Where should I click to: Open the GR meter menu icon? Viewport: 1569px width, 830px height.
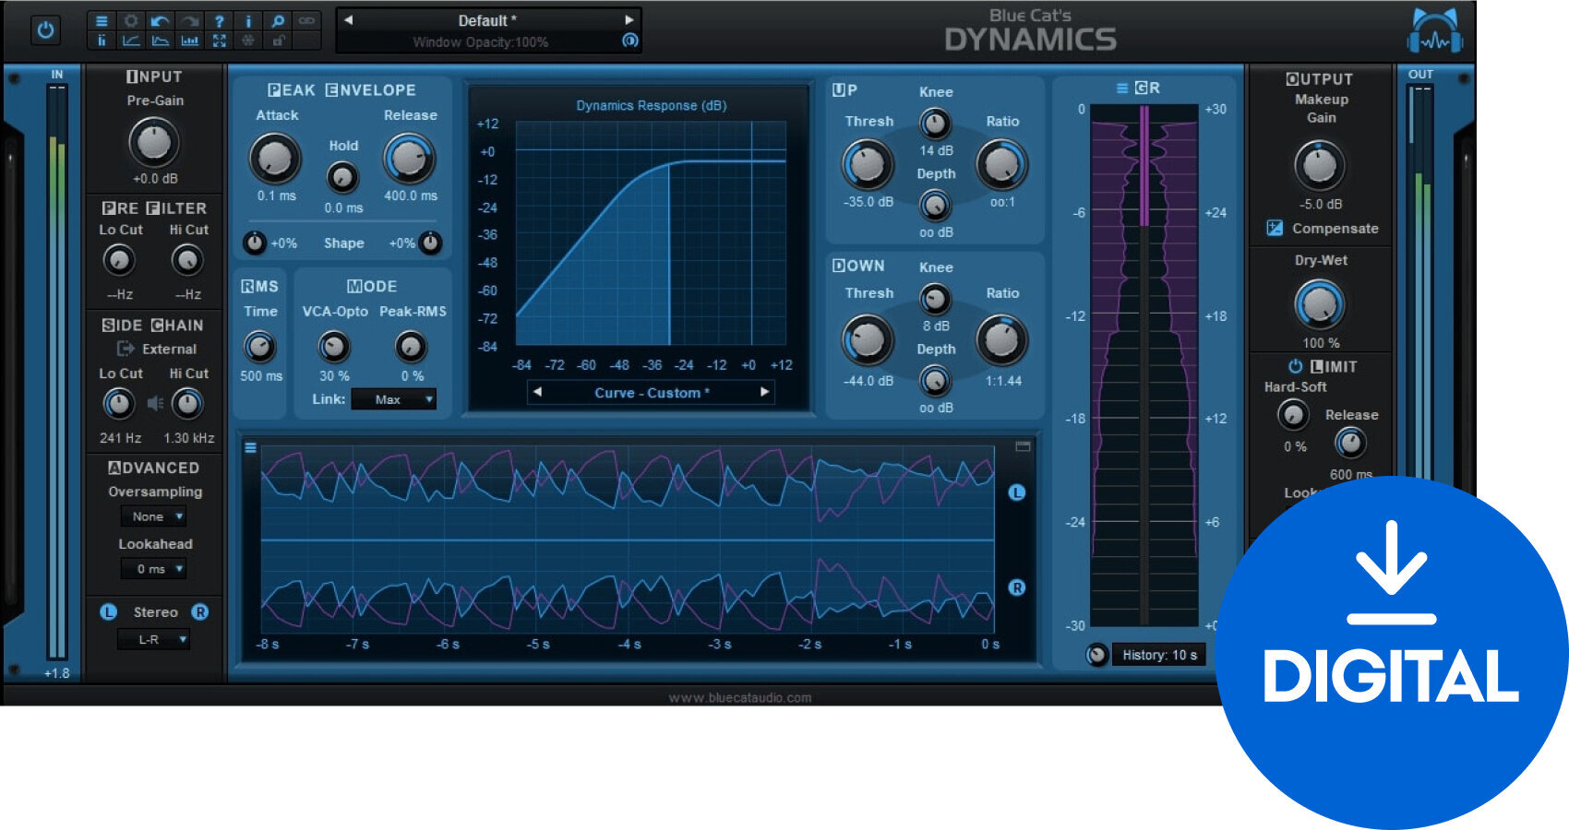pos(1121,88)
